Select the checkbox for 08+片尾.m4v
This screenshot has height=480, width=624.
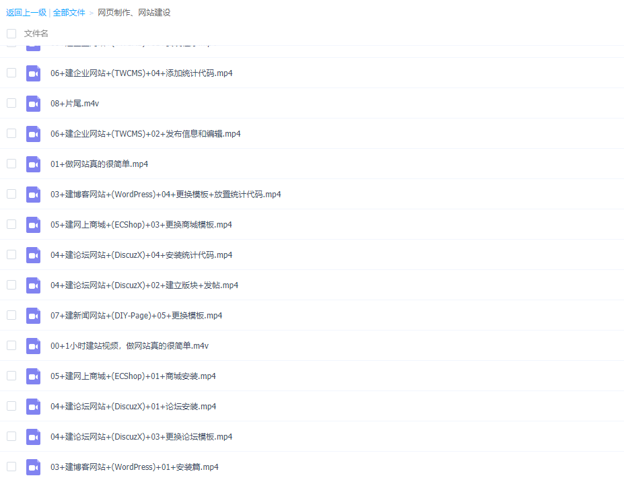(x=11, y=103)
